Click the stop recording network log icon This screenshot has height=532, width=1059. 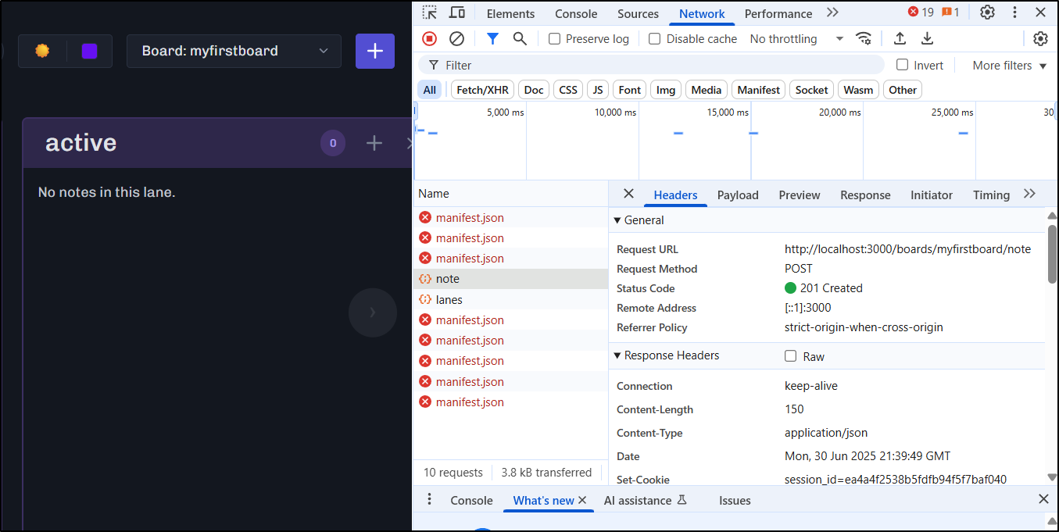(x=429, y=38)
